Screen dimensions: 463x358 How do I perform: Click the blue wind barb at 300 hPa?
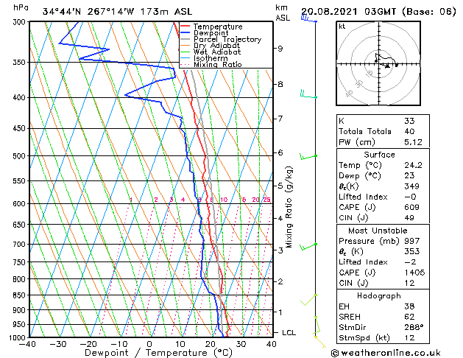(x=309, y=19)
